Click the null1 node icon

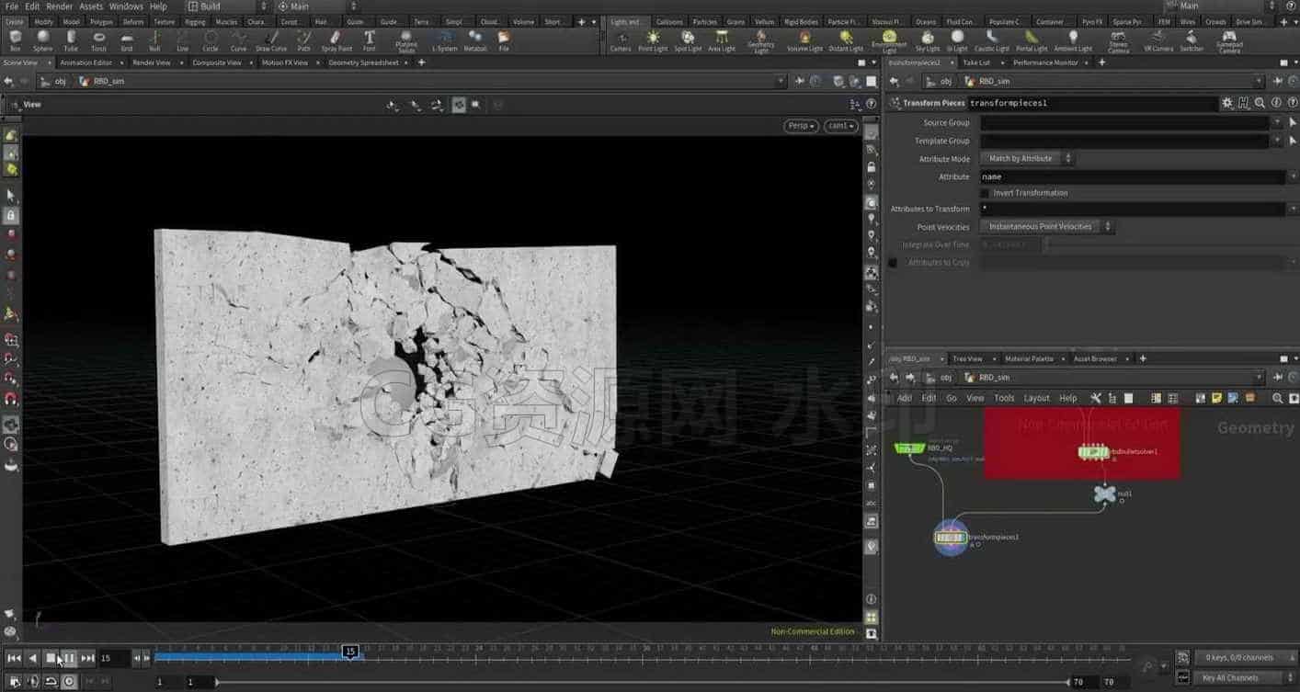(x=1103, y=494)
